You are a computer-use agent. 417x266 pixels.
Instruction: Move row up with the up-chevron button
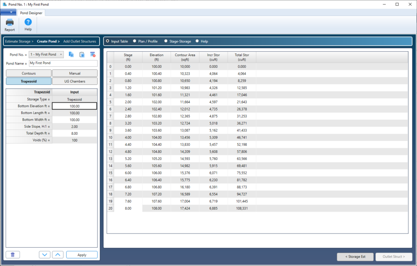click(x=58, y=255)
